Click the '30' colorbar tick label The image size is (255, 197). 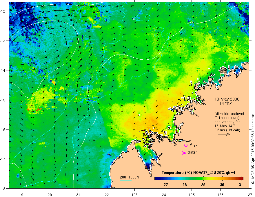pos(222,185)
